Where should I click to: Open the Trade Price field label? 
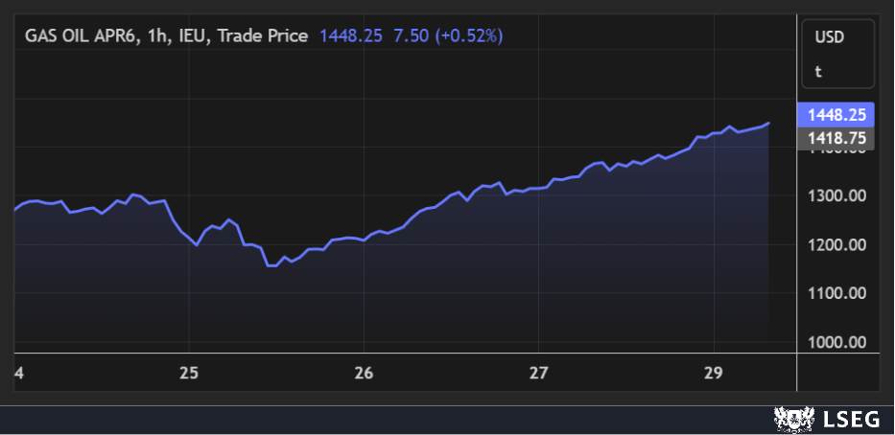(264, 36)
